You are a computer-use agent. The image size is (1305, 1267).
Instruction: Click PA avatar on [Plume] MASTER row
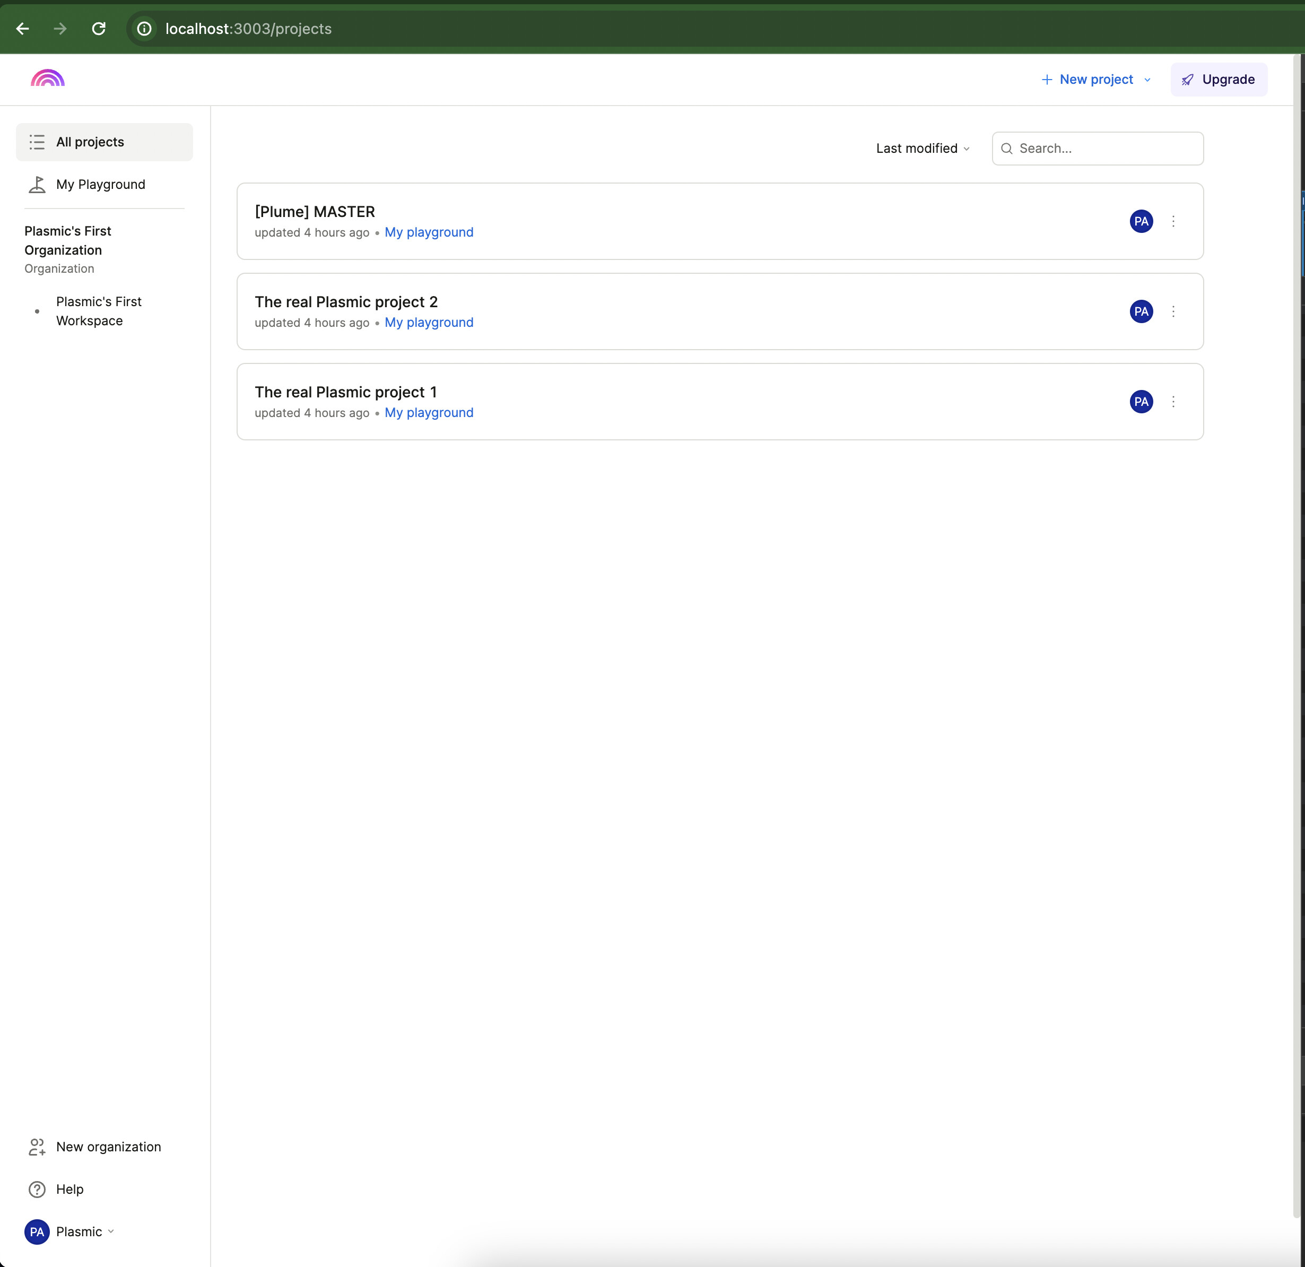[x=1141, y=221]
